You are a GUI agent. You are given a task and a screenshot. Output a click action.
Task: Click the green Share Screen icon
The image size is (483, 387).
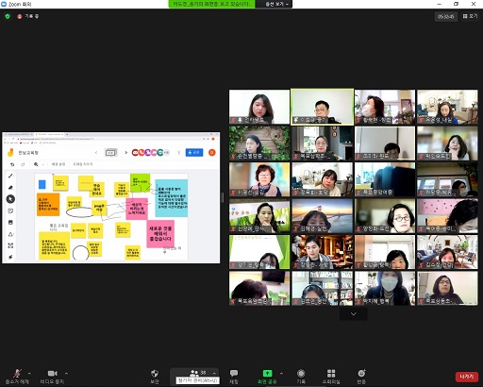tap(267, 373)
